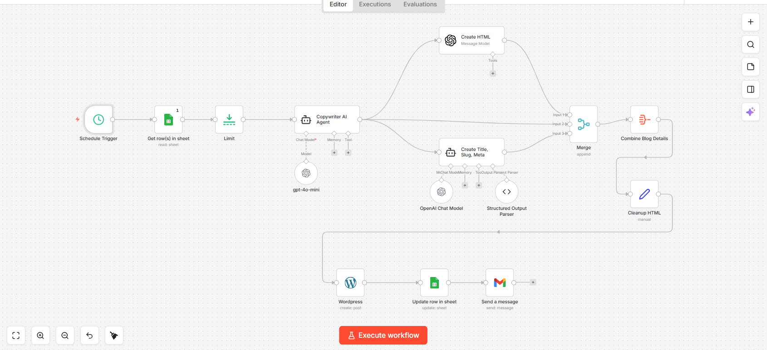Click the Limit node icon
The height and width of the screenshot is (350, 767).
[229, 120]
